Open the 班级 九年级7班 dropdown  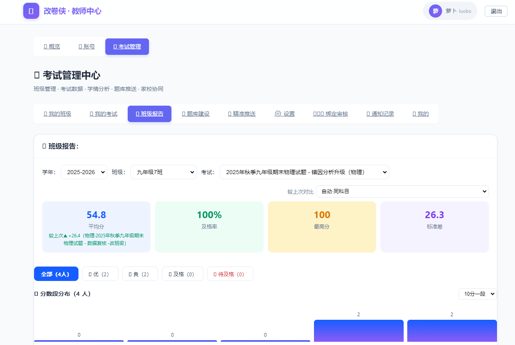(x=163, y=172)
